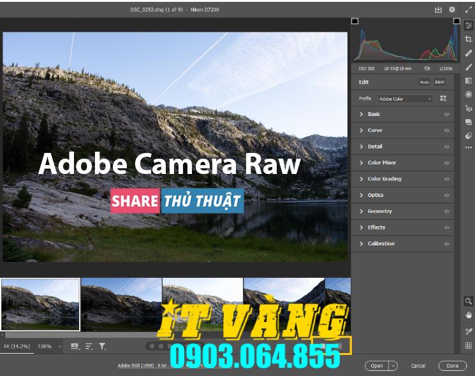Toggle the color sampler eyedropper tool
The width and height of the screenshot is (475, 376).
(x=469, y=331)
